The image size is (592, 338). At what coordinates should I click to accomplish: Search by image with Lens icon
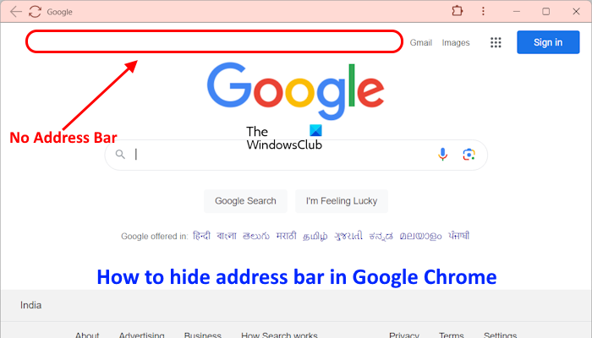pyautogui.click(x=469, y=155)
